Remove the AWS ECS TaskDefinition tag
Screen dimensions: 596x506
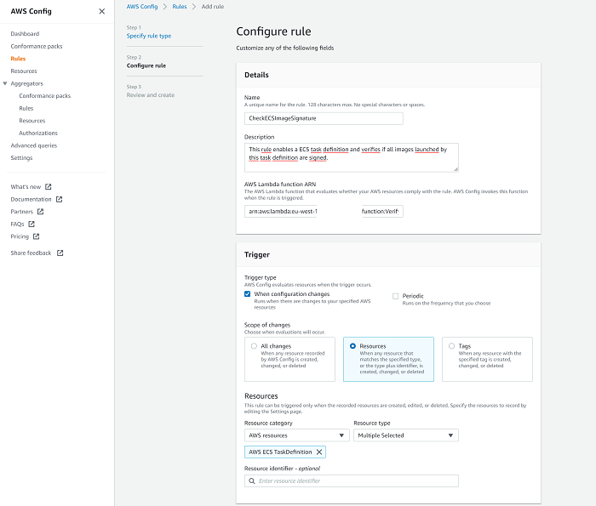tap(319, 452)
